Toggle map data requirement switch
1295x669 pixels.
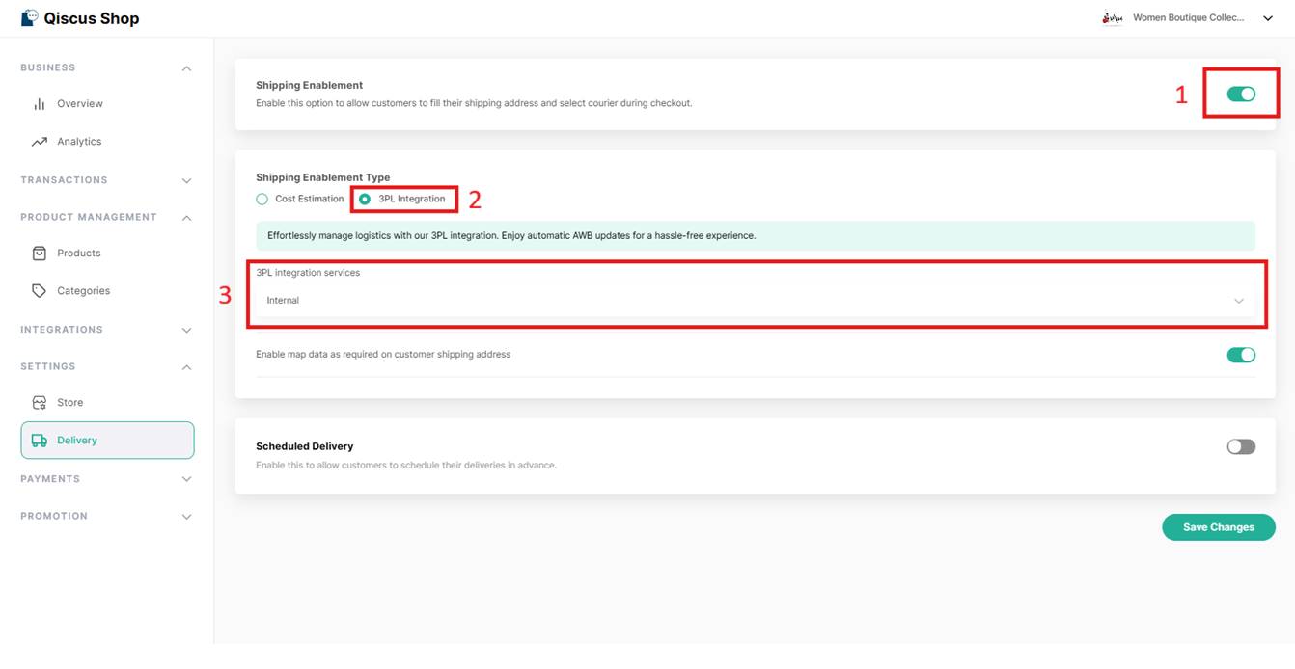(1241, 355)
